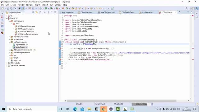Select inputReader.csv in the tree
The image size is (199, 112).
(x=22, y=45)
